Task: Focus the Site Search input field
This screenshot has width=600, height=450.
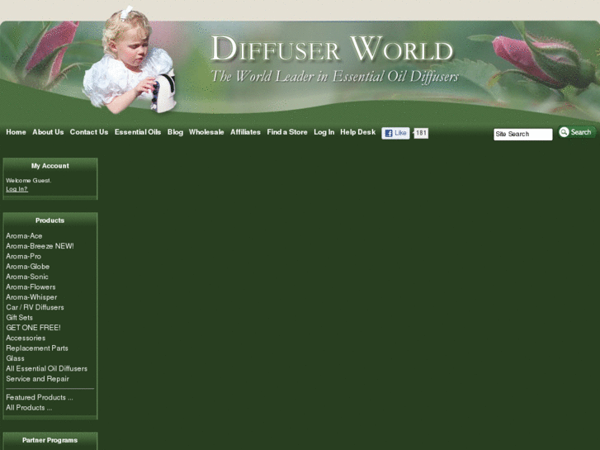Action: pyautogui.click(x=522, y=134)
